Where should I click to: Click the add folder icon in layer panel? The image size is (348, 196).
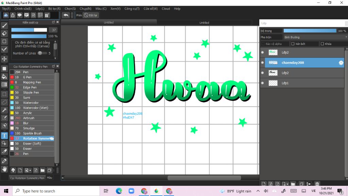coord(293,184)
